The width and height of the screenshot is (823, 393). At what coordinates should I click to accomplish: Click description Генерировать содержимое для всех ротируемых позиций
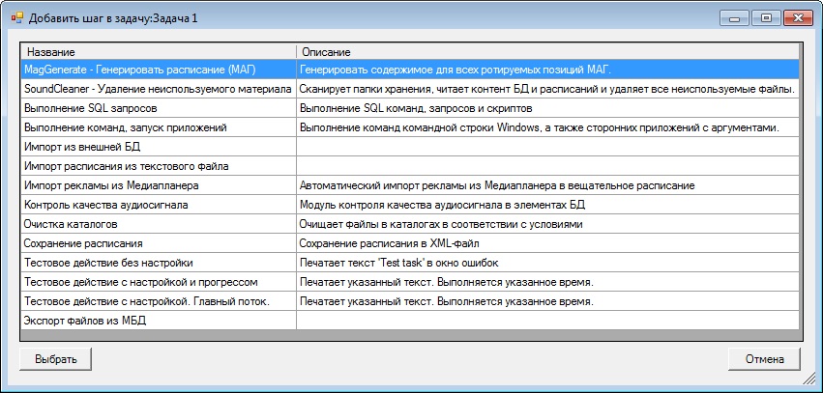(547, 70)
